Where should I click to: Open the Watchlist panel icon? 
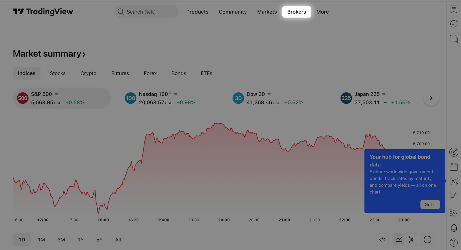point(454,9)
